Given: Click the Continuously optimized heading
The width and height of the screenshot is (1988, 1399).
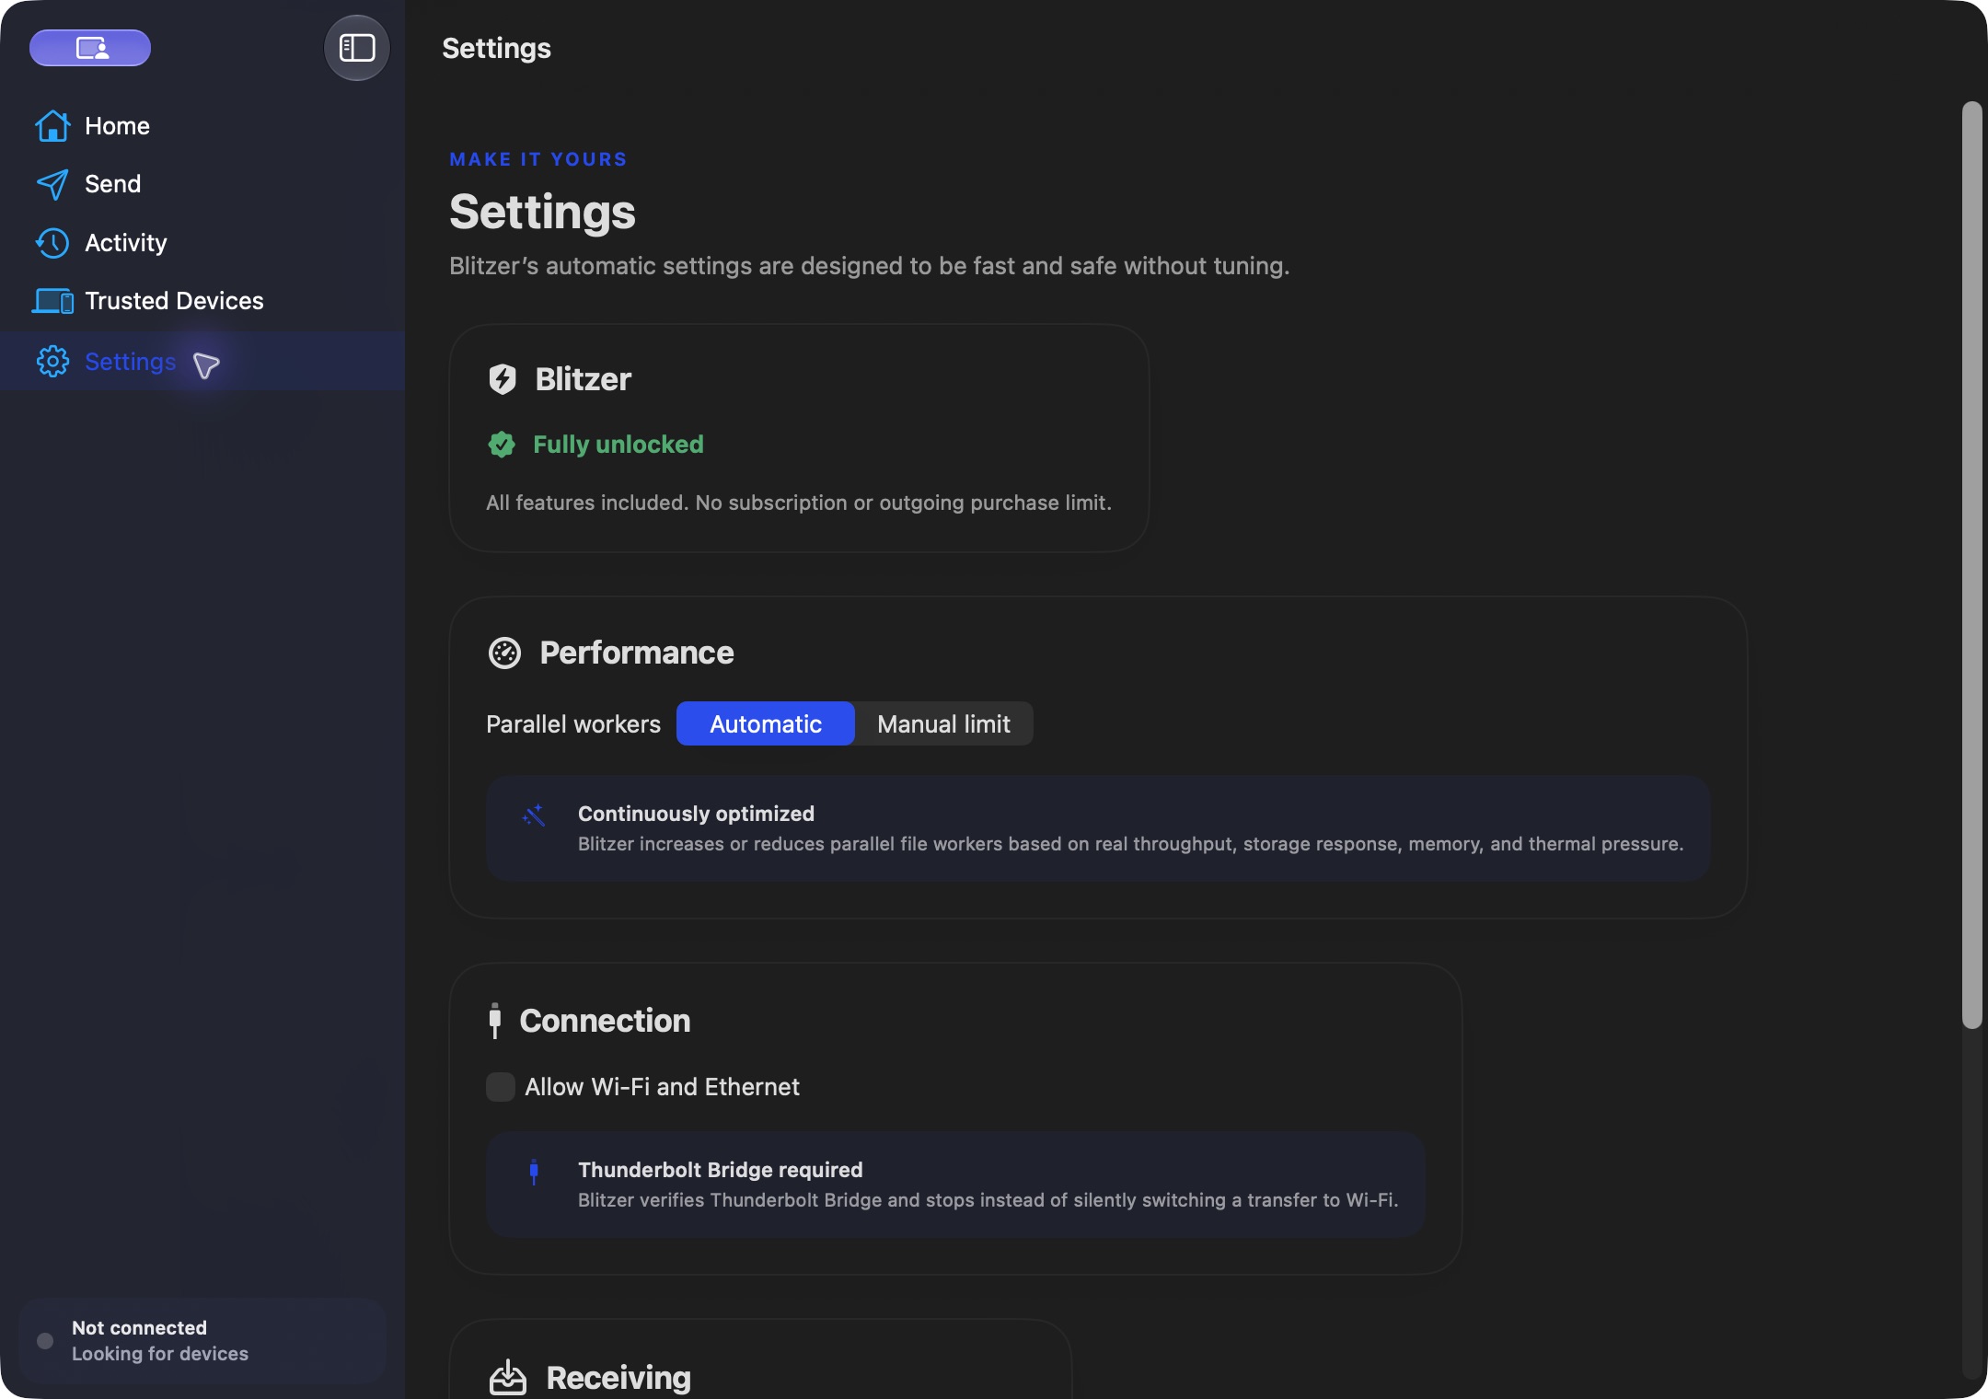Looking at the screenshot, I should point(696,814).
